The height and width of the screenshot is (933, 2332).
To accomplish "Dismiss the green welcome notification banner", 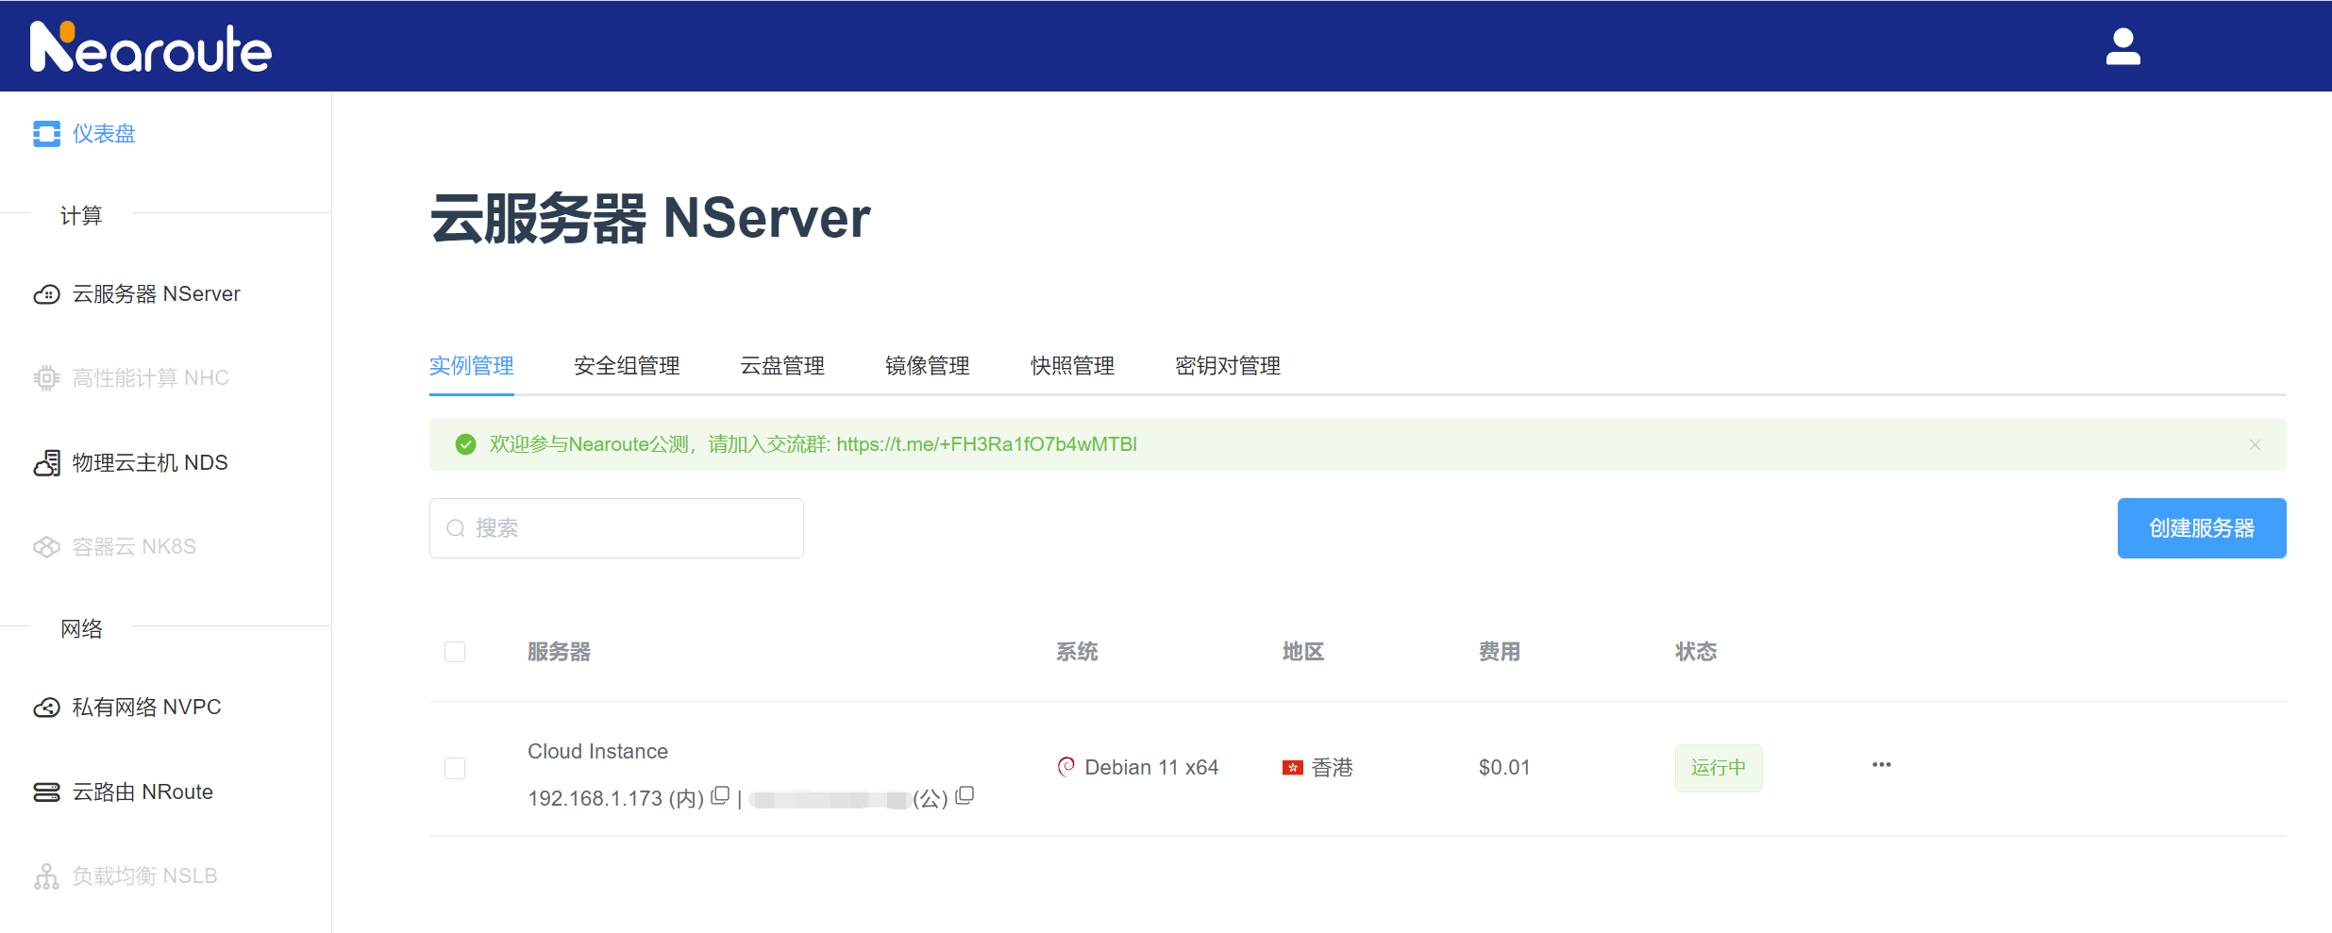I will [2255, 445].
